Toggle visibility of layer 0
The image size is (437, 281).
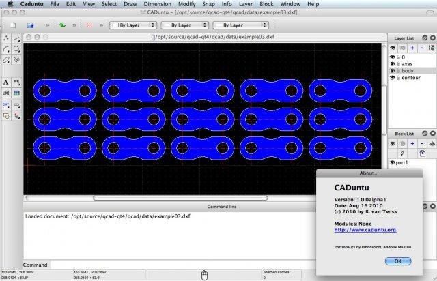(x=393, y=57)
